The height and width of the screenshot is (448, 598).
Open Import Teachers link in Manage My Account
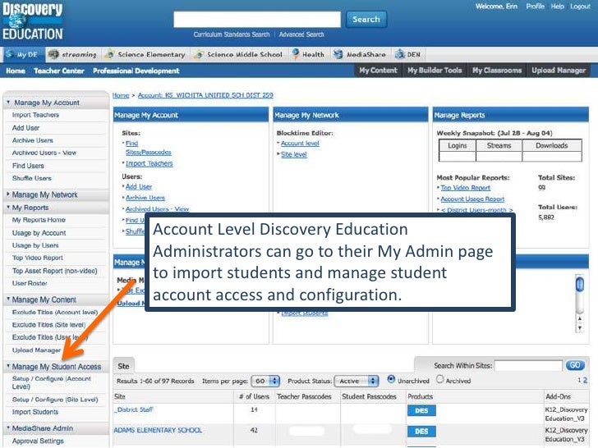[149, 163]
